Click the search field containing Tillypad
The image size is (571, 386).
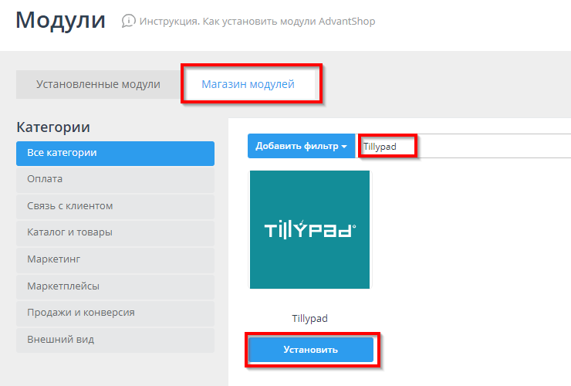coord(463,146)
